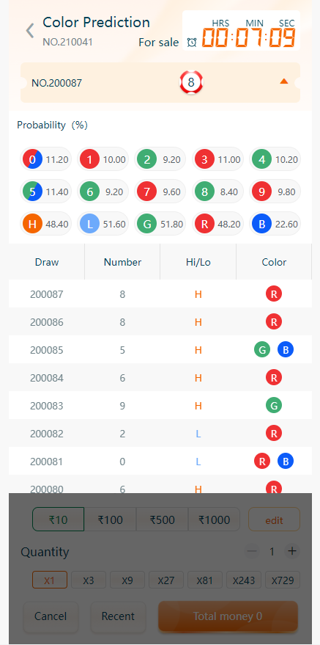Click the alarm clock icon near timer
The height and width of the screenshot is (645, 320).
pyautogui.click(x=192, y=43)
